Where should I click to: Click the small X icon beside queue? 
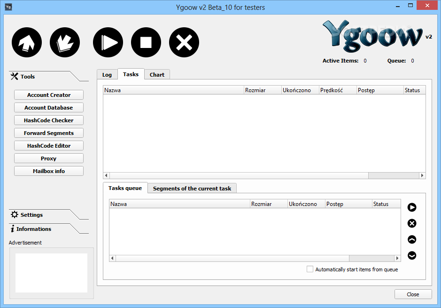tap(412, 223)
